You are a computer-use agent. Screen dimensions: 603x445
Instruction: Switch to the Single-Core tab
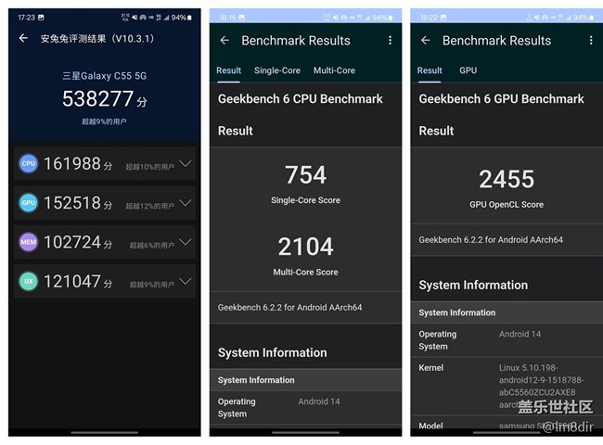tap(277, 70)
